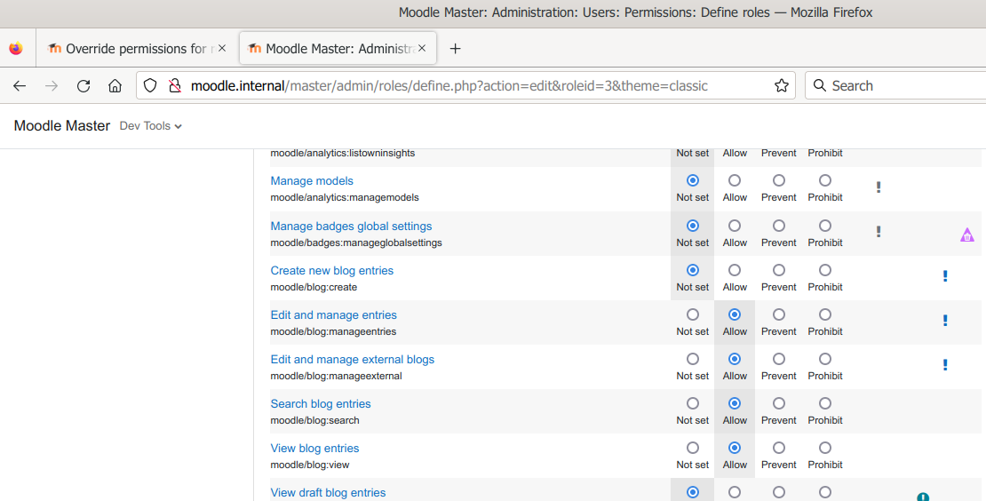Click grey risk icon for Manage badges global settings
The height and width of the screenshot is (501, 986).
[x=879, y=232]
